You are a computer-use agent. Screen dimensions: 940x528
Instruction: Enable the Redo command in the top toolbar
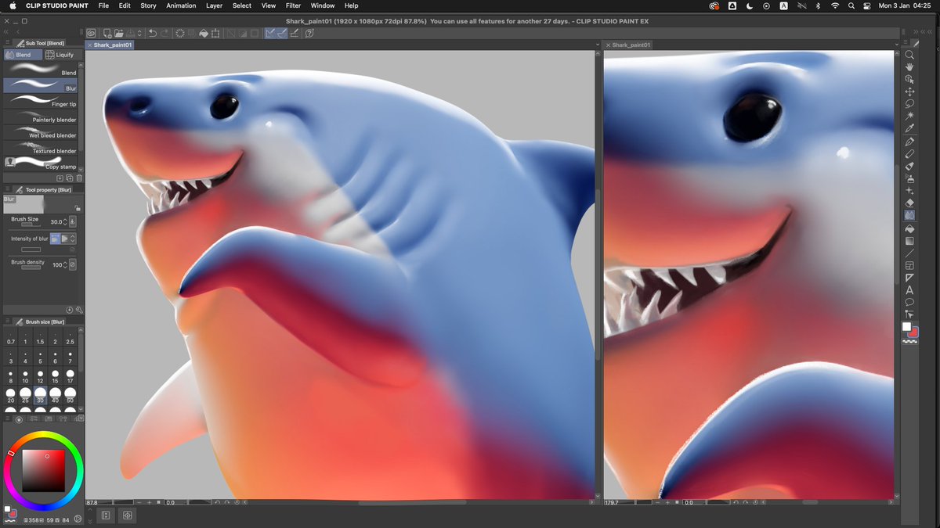[165, 33]
